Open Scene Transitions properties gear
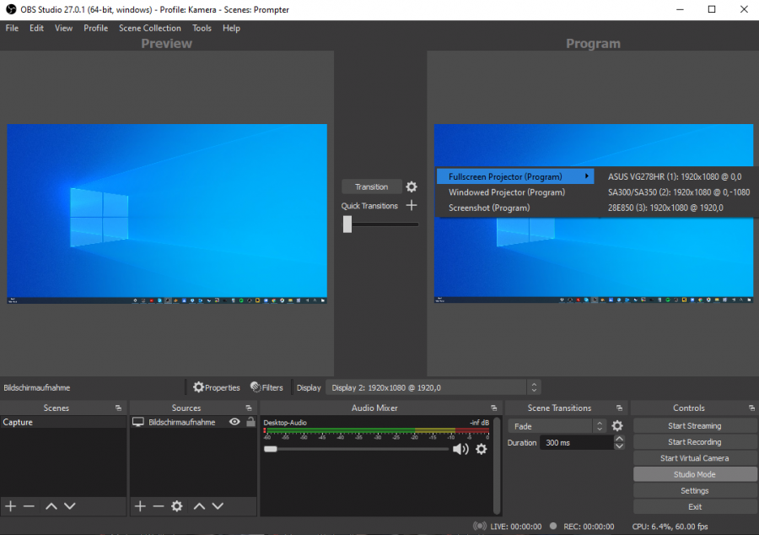This screenshot has width=759, height=535. (x=617, y=426)
